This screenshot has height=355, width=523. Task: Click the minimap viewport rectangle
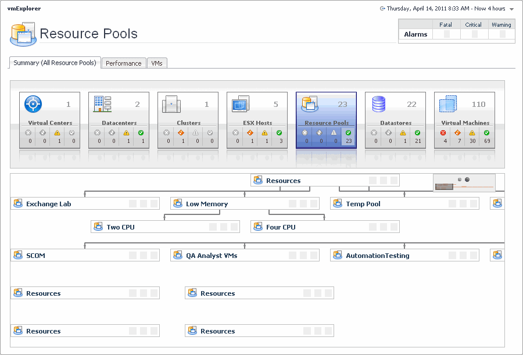[444, 186]
